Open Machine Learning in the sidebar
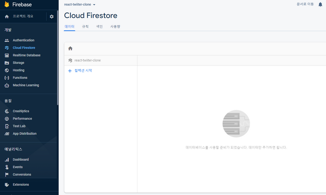Image resolution: width=326 pixels, height=195 pixels. [26, 85]
